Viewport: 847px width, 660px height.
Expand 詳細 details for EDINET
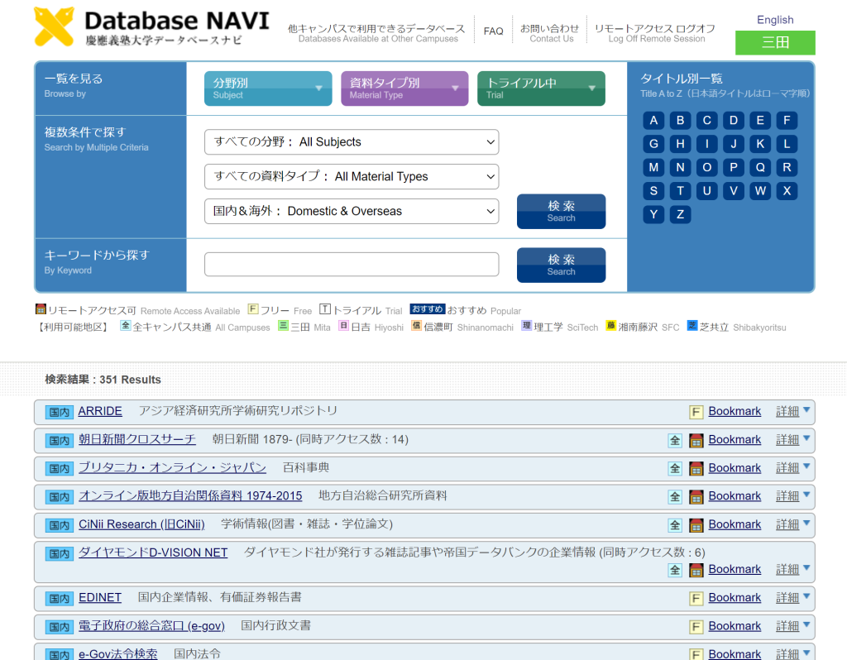[792, 598]
